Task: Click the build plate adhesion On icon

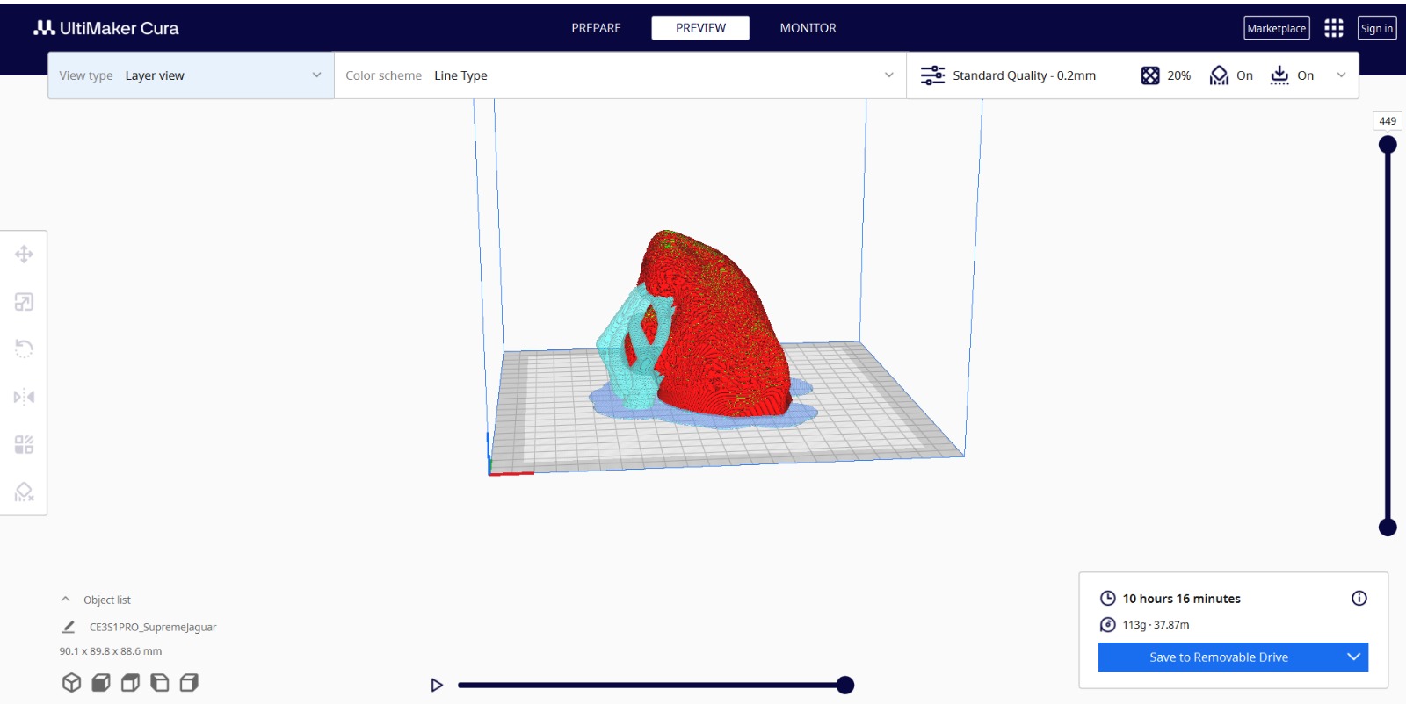Action: coord(1279,75)
